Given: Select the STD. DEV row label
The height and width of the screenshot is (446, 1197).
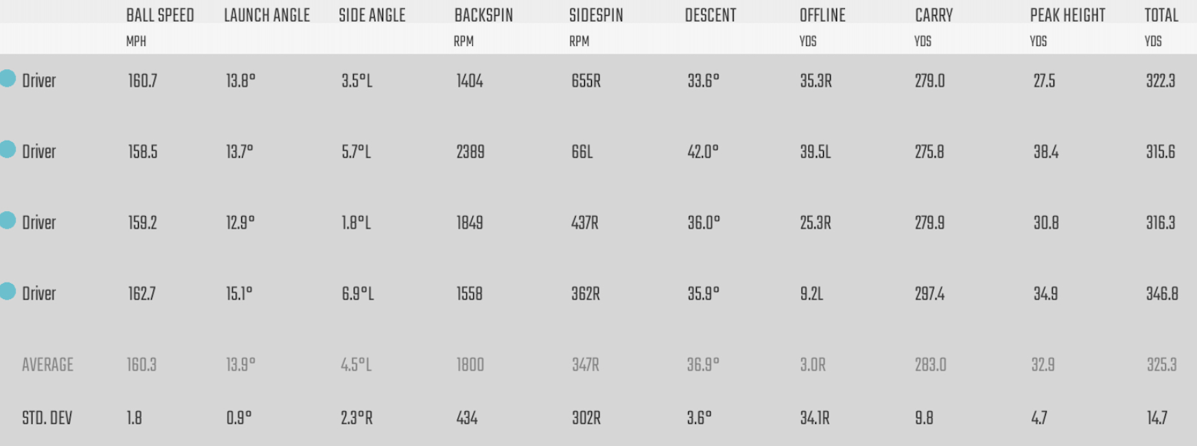Looking at the screenshot, I should [47, 418].
